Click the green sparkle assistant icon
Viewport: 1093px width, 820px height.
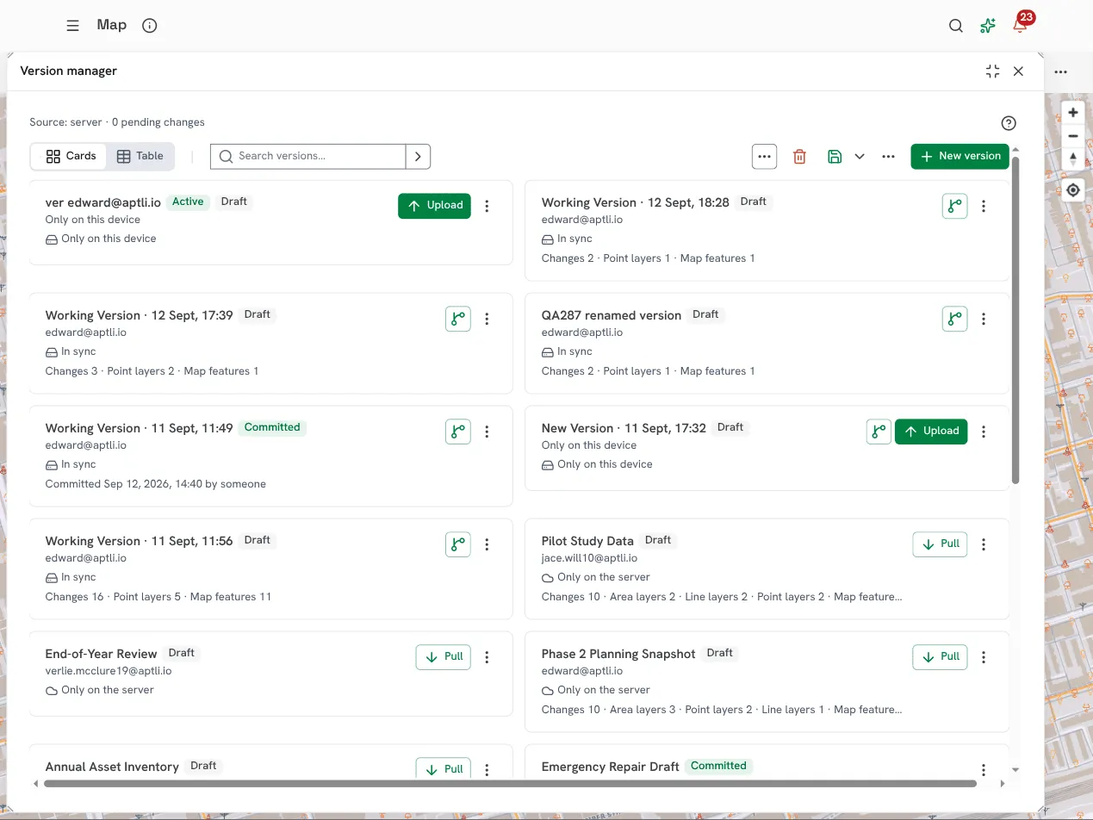(x=988, y=26)
